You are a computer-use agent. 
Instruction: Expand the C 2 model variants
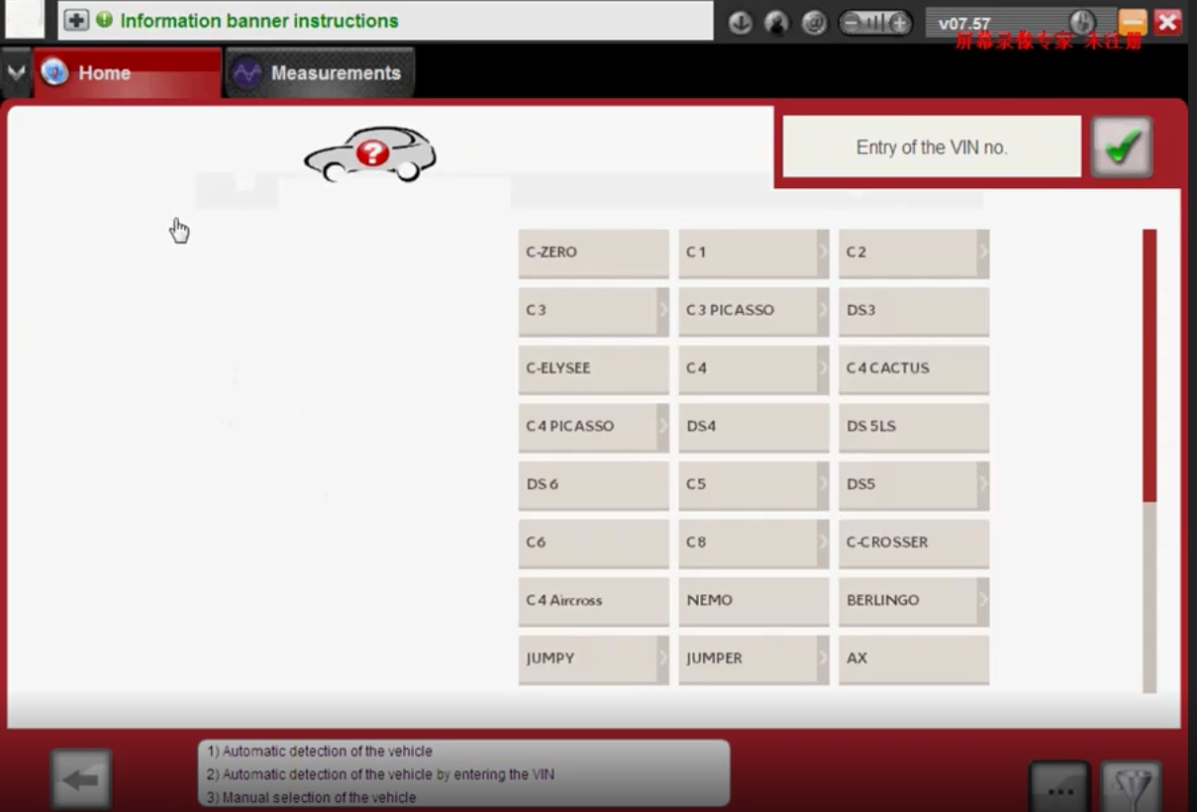[x=983, y=253]
